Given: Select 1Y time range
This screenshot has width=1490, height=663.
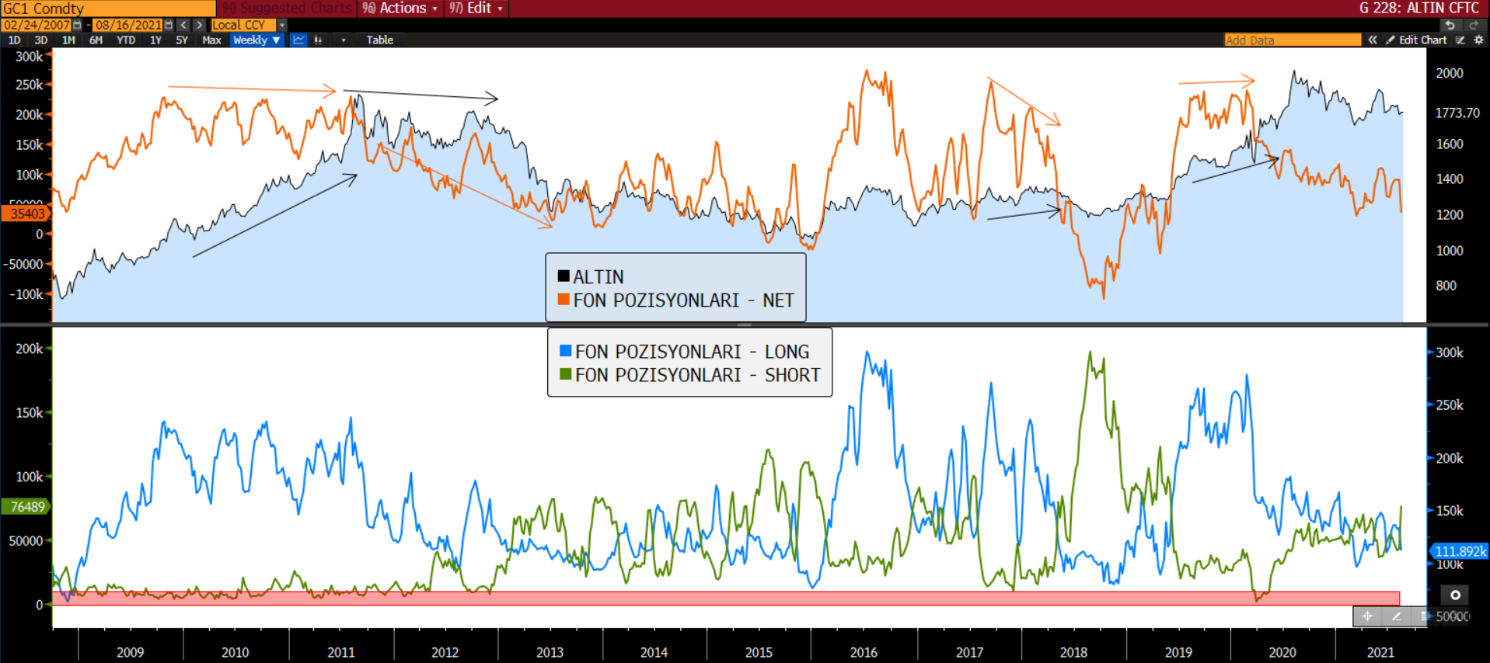Looking at the screenshot, I should tap(155, 40).
